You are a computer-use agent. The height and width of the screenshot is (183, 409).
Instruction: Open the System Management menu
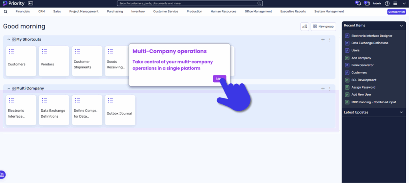tap(329, 12)
